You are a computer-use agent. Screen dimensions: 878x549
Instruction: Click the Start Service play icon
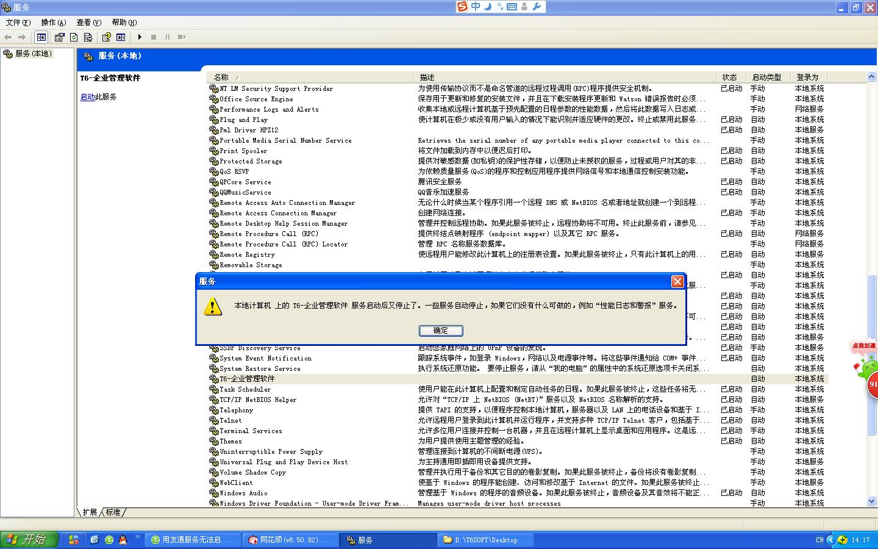coord(140,37)
